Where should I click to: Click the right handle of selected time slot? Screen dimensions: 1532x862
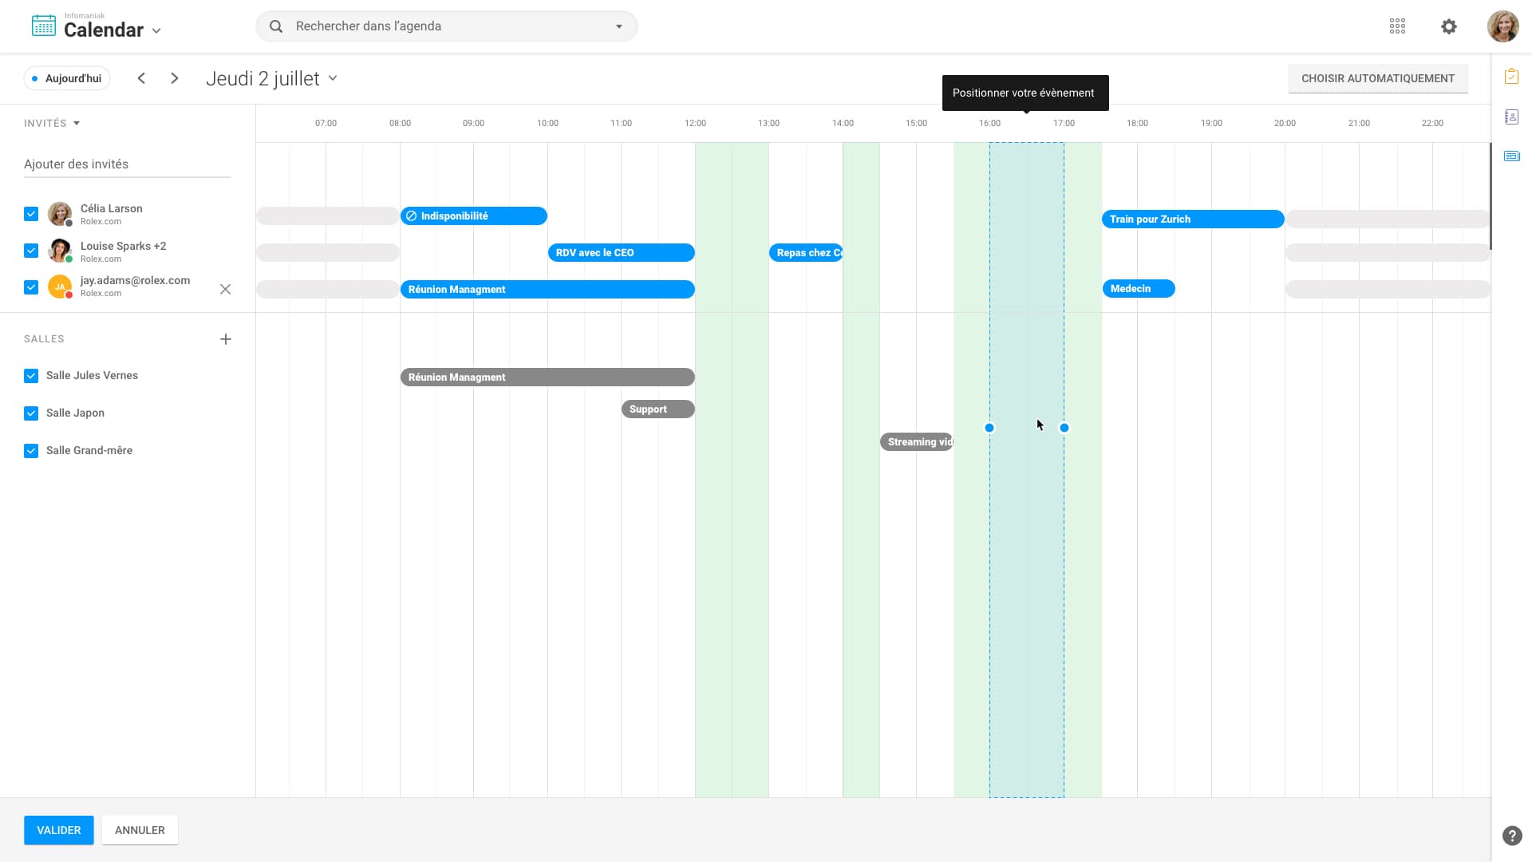pos(1064,428)
